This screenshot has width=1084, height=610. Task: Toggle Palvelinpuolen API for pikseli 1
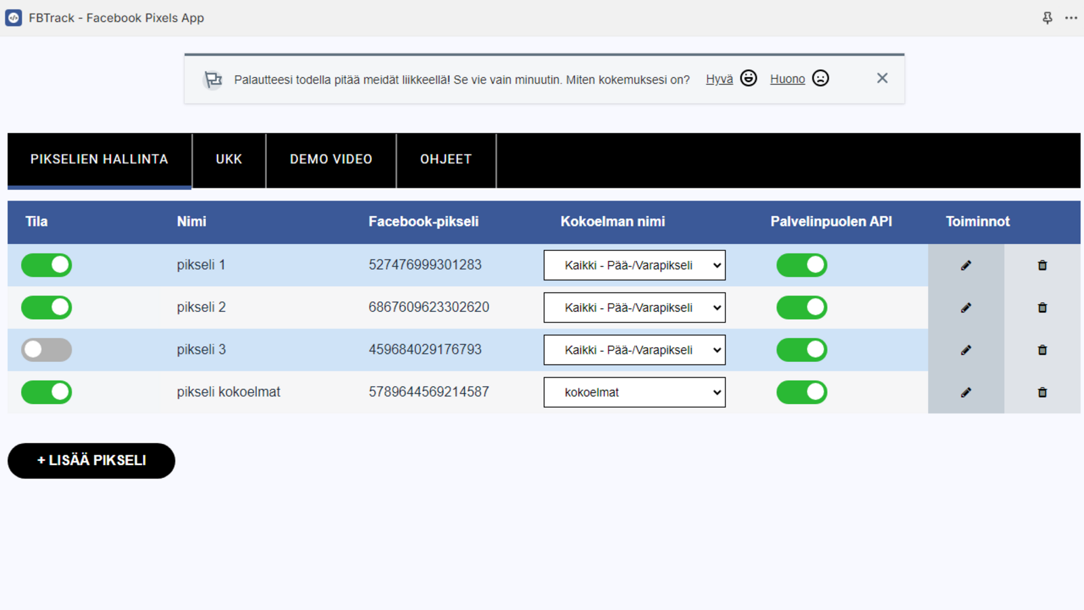(802, 265)
